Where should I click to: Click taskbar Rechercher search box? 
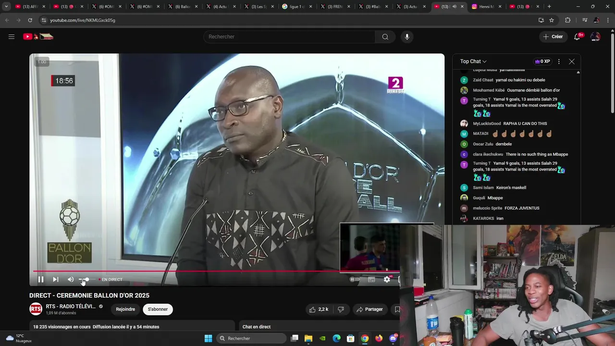(252, 338)
